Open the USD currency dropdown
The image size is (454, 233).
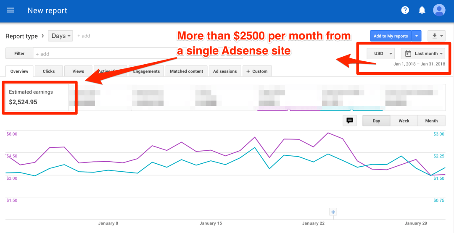click(x=380, y=53)
